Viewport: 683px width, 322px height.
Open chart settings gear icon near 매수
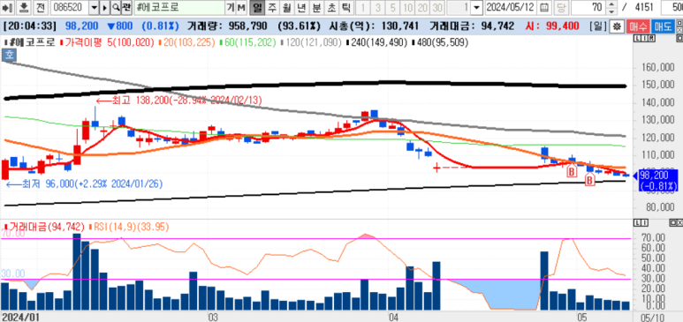point(617,26)
